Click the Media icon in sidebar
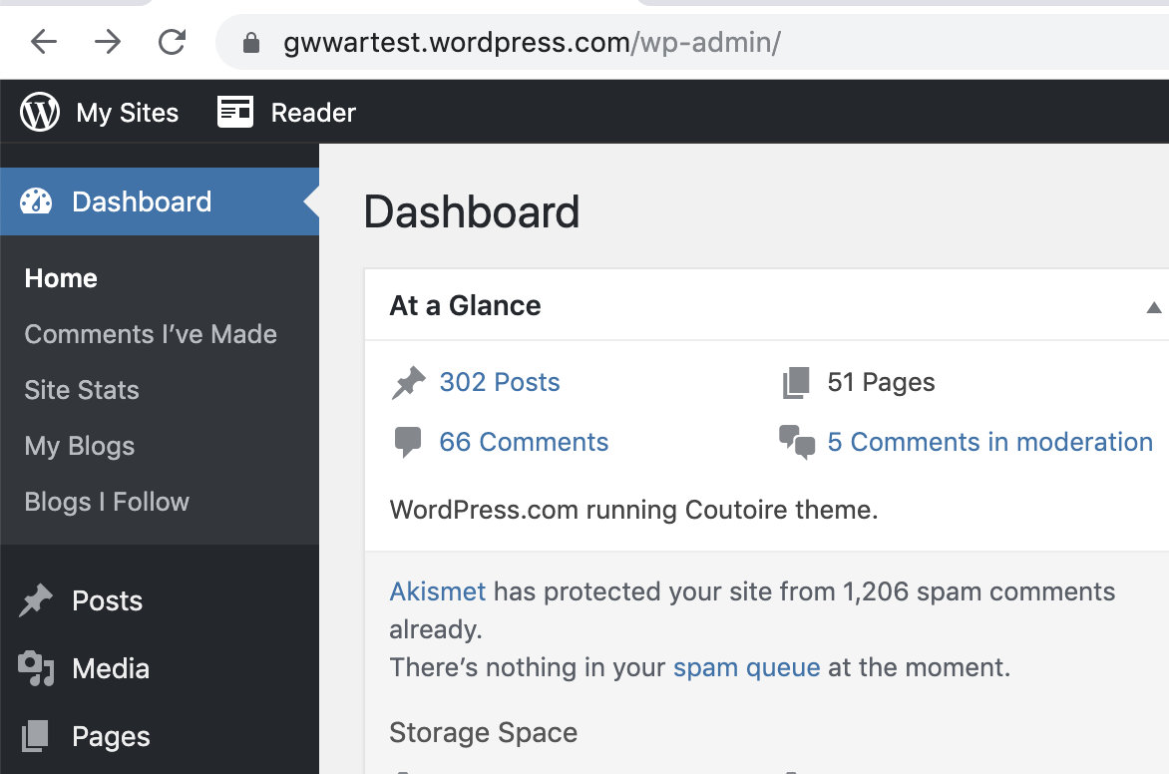The height and width of the screenshot is (774, 1169). (36, 668)
